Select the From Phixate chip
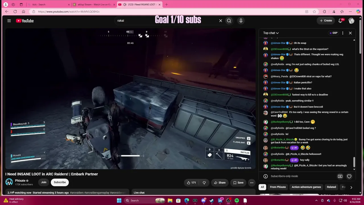 pyautogui.click(x=278, y=187)
